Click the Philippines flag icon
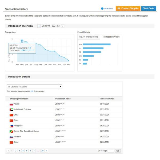Image resolution: width=160 pixels, height=160 pixels. tap(11, 125)
